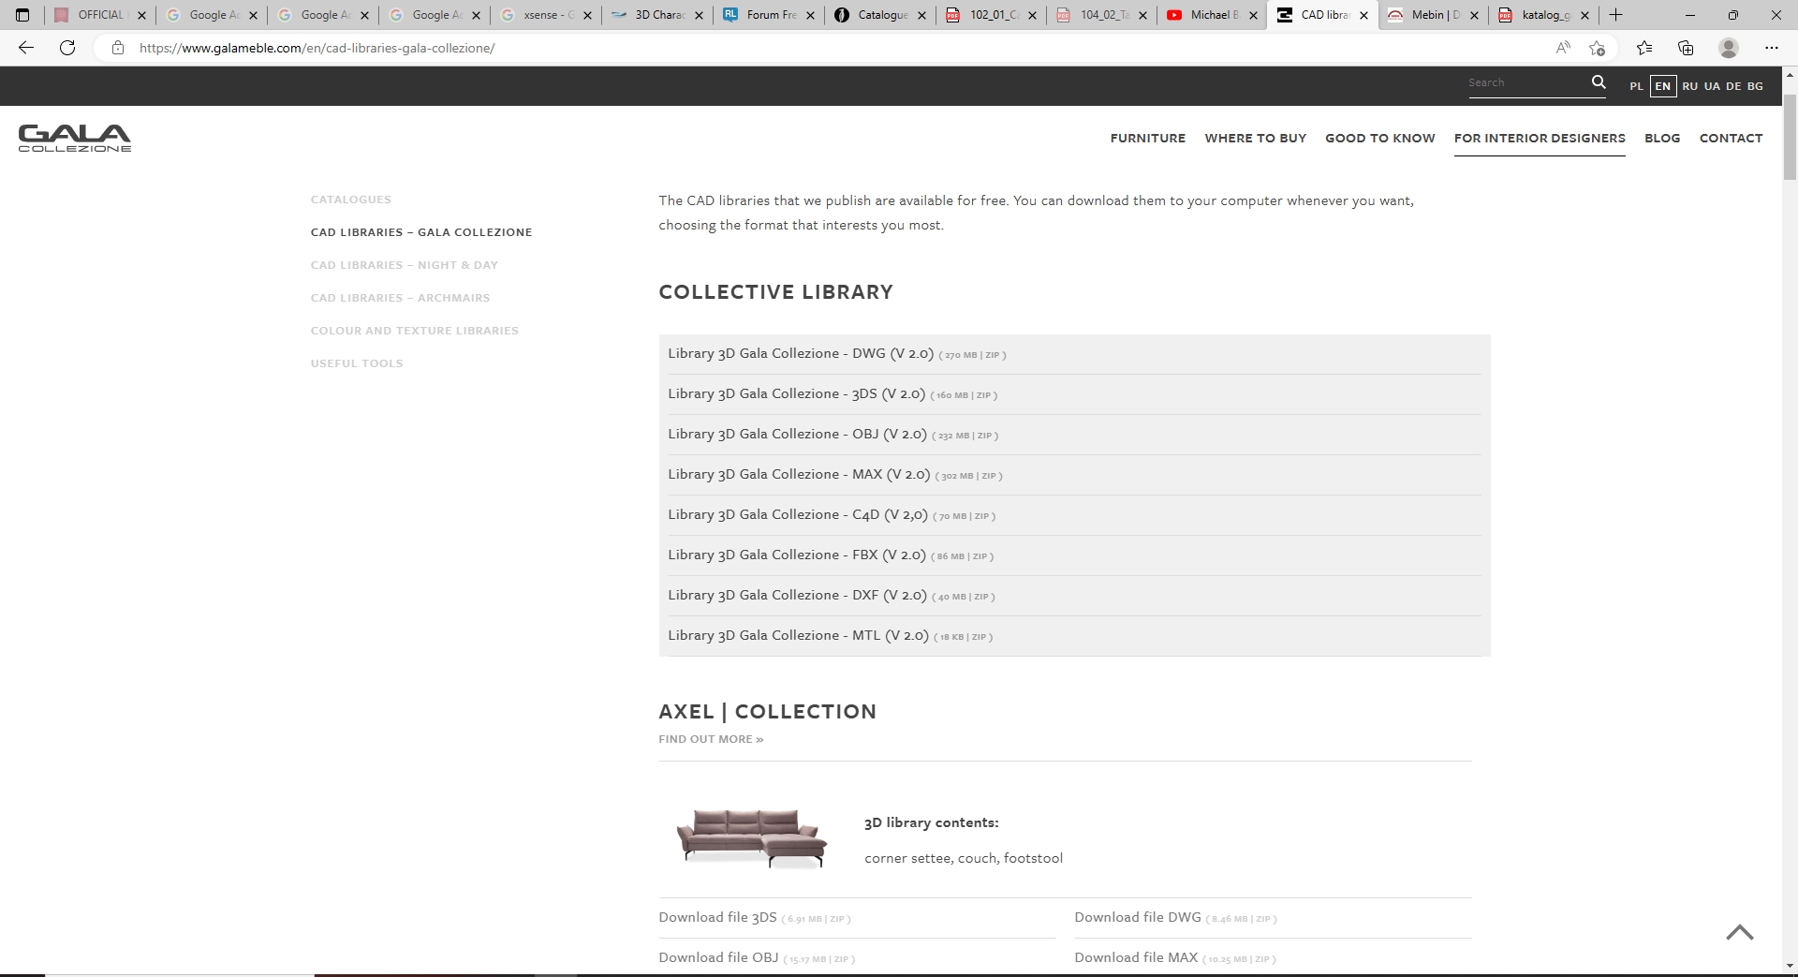The width and height of the screenshot is (1798, 977).
Task: Open the Favorites list icon
Action: [x=1644, y=48]
